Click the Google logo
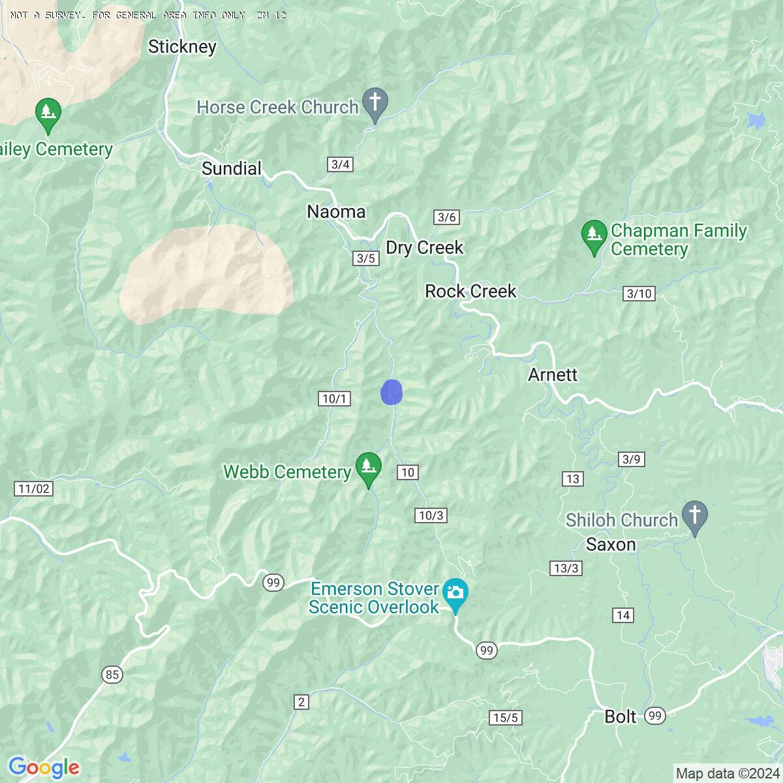Viewport: 783px width, 783px height. [44, 768]
